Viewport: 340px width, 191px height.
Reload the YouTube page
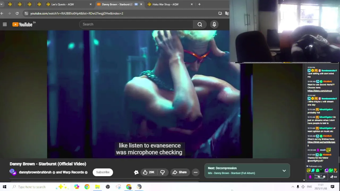[x=17, y=13]
